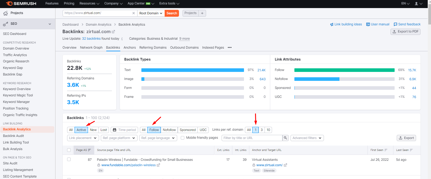Image resolution: width=431 pixels, height=179 pixels.
Task: Sort by First Seen column icon
Action: point(386,150)
